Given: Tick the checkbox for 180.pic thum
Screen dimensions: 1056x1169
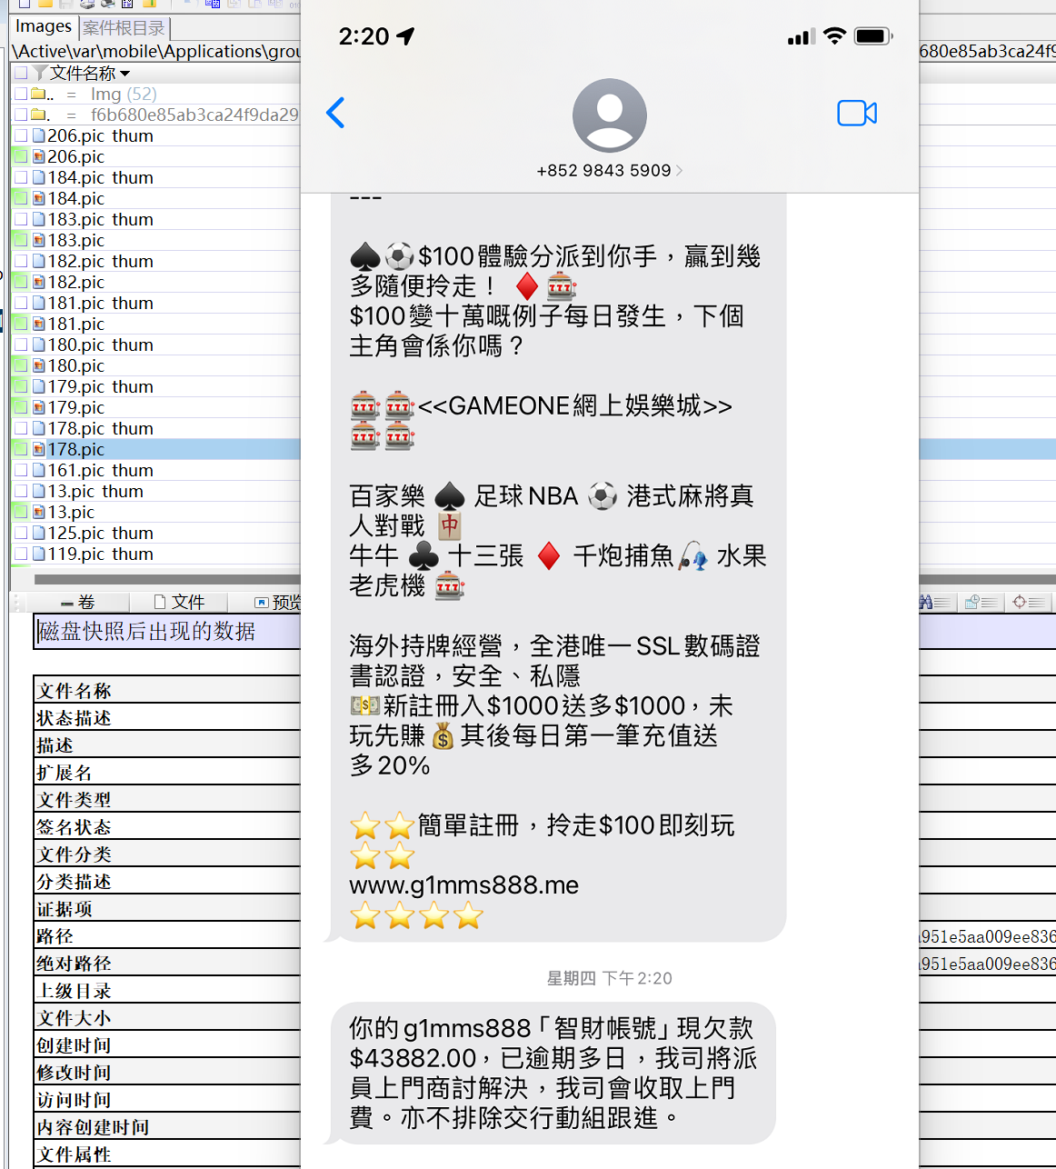Looking at the screenshot, I should click(21, 345).
